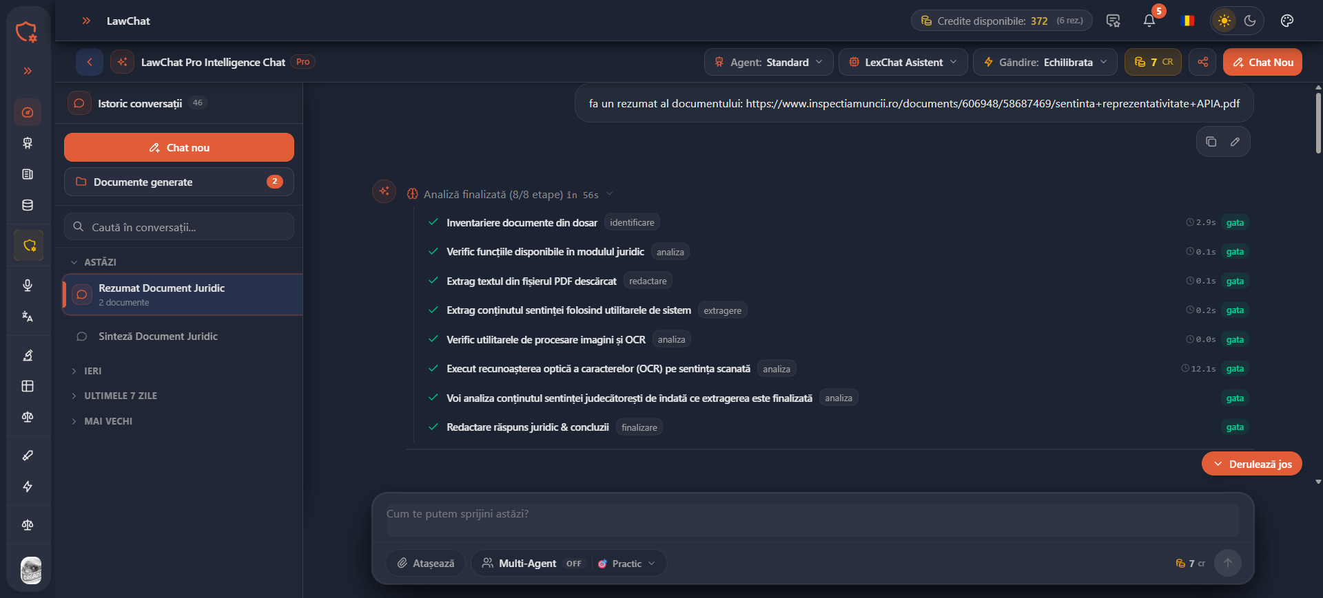
Task: Click the LawChat shield logo icon
Action: pyautogui.click(x=26, y=32)
